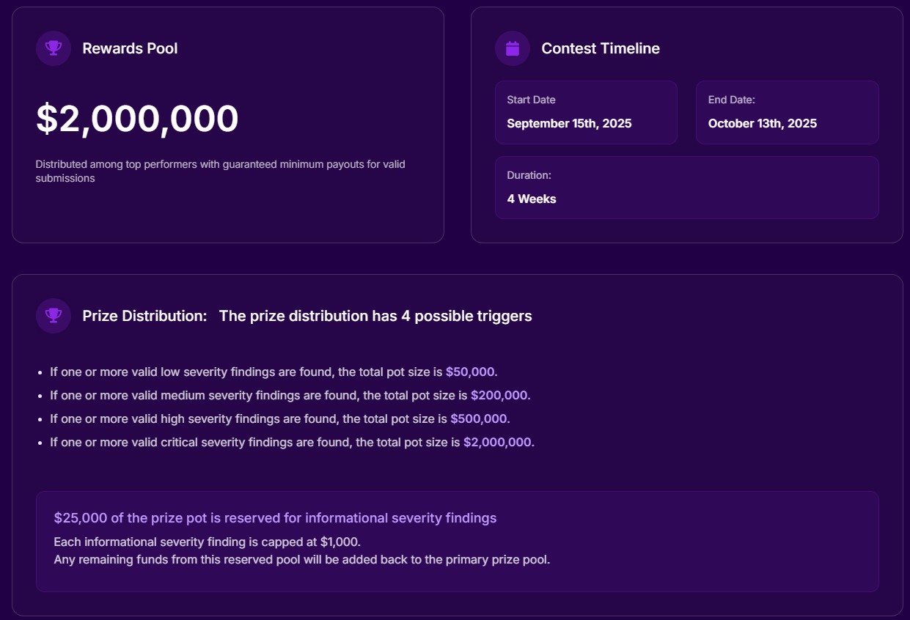
Task: Click the Contest Timeline calendar icon
Action: [x=513, y=48]
